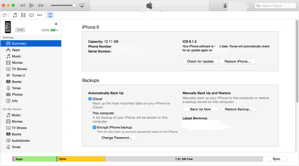Select This computer backup option
Screen dimensions: 299x166
(90, 113)
